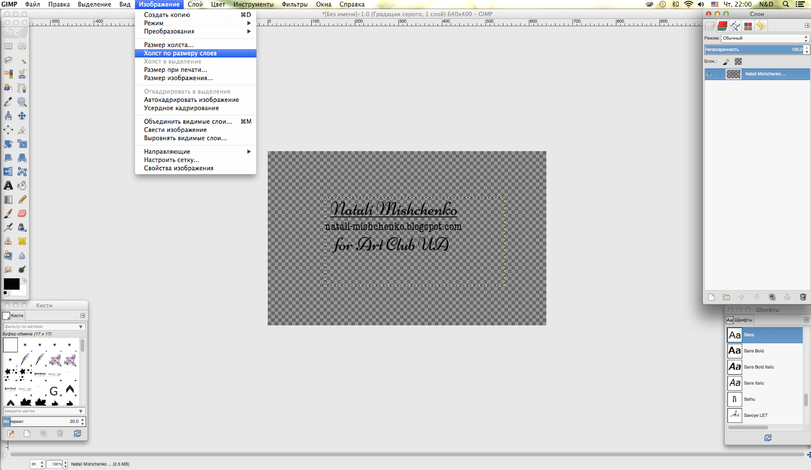Select the Move tool
This screenshot has height=470, width=811.
tap(22, 116)
